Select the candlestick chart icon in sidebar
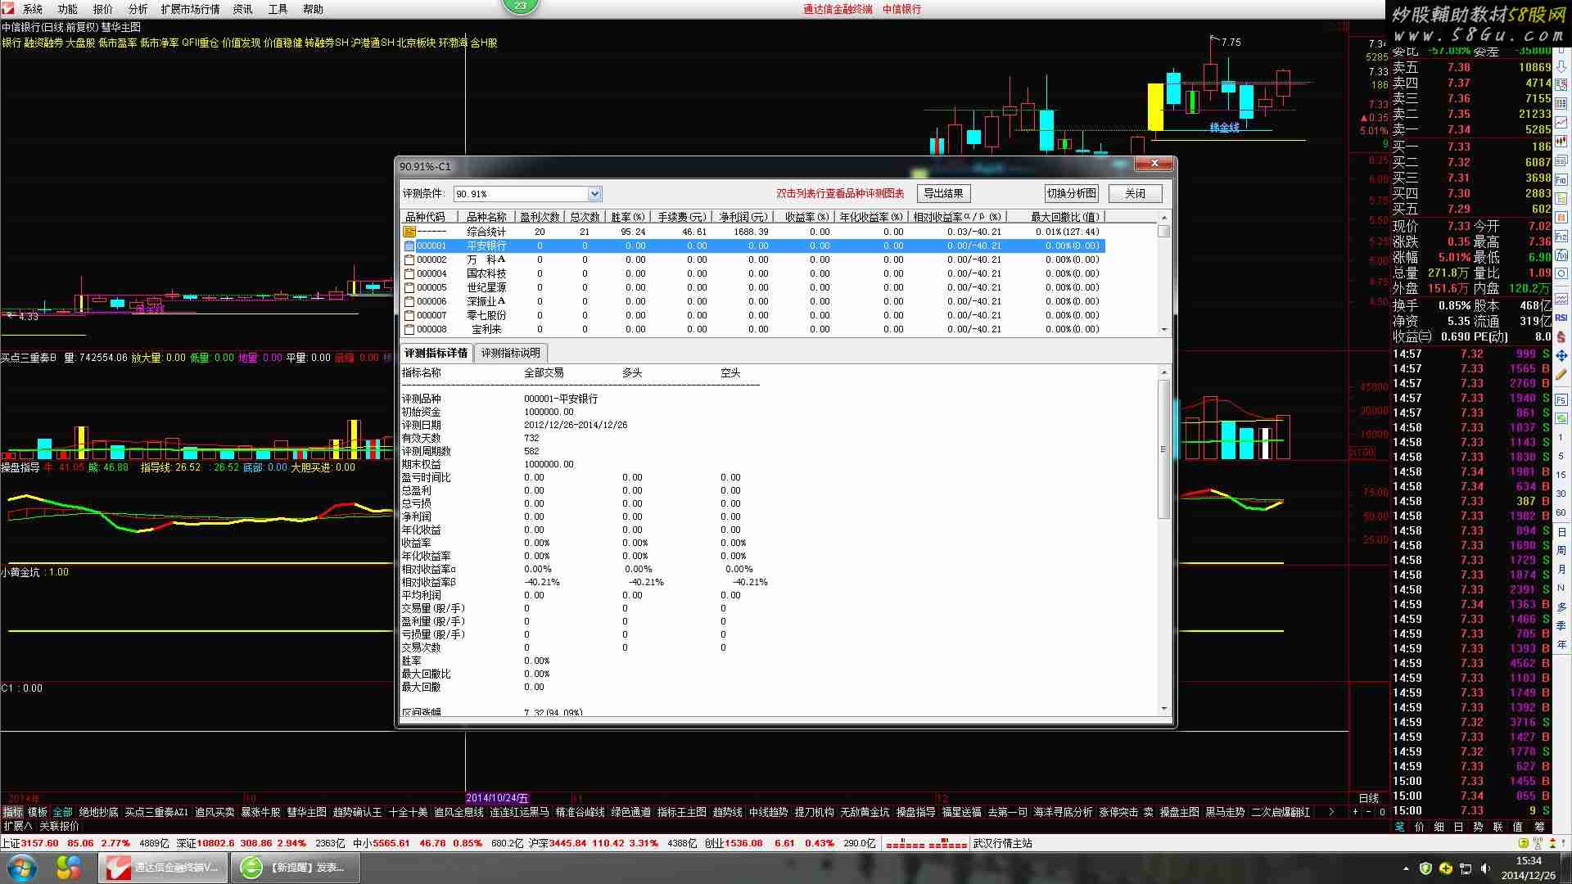 pos(1561,141)
